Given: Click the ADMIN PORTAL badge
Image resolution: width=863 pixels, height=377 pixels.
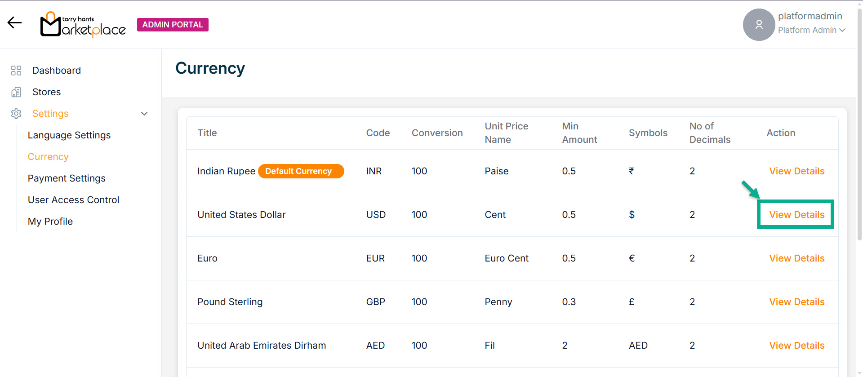Looking at the screenshot, I should click(173, 25).
